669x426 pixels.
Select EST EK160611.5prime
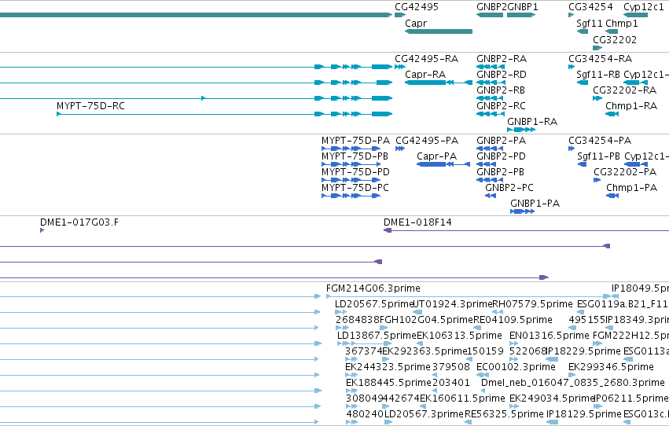click(462, 398)
